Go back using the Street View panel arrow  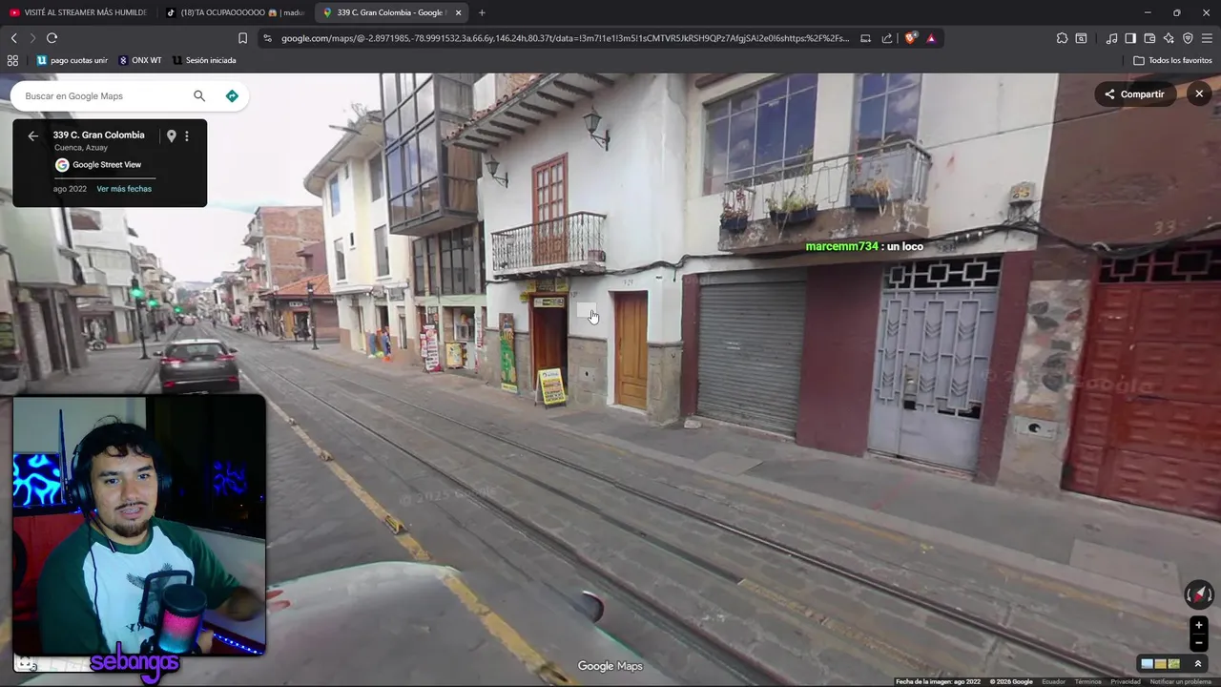33,135
